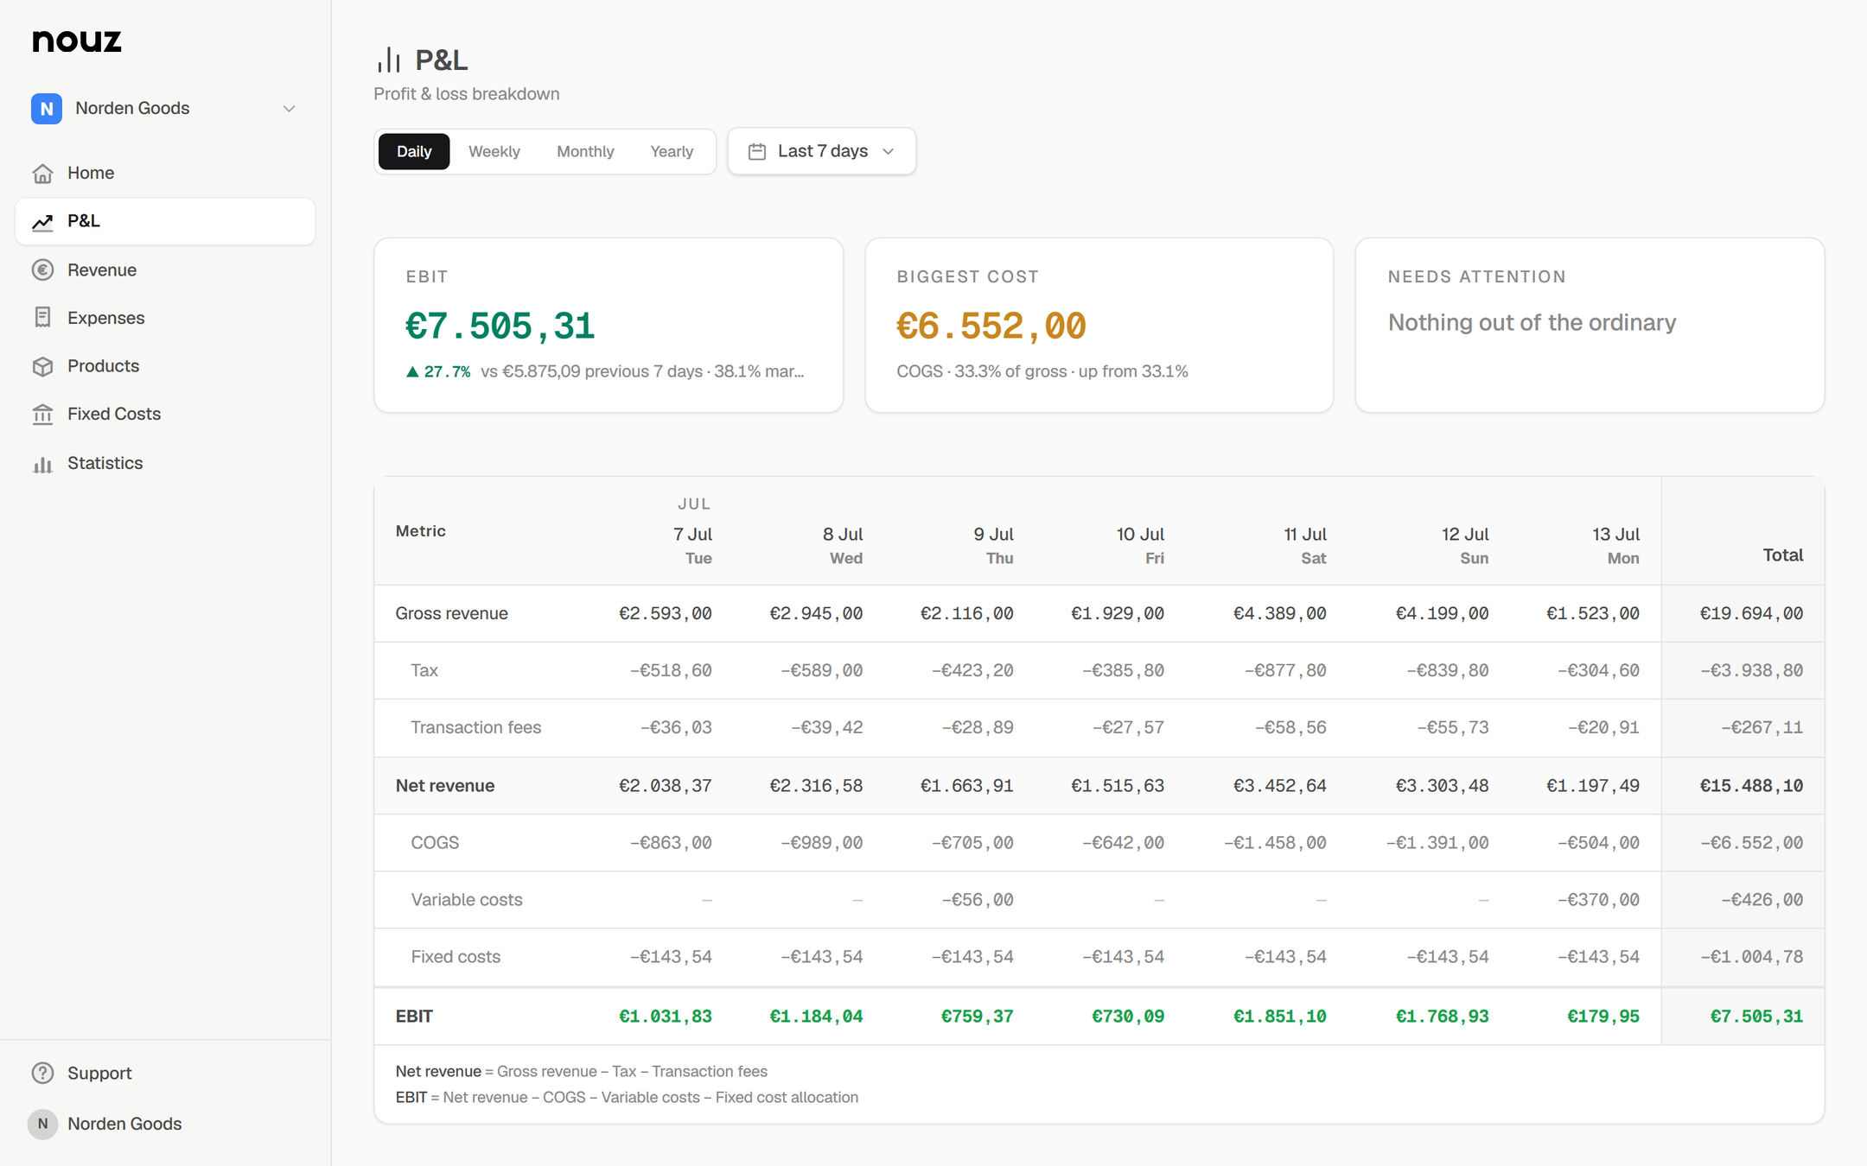Click the P&L trend line icon
Screen dimensions: 1867x1166
tap(42, 222)
